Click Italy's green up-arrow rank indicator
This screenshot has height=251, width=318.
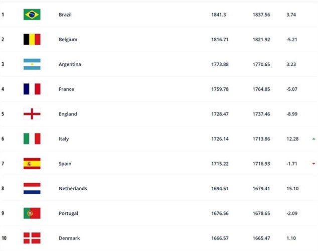(x=313, y=139)
